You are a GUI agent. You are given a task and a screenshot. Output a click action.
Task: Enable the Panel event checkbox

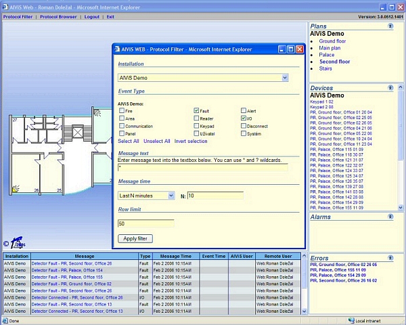(x=122, y=133)
